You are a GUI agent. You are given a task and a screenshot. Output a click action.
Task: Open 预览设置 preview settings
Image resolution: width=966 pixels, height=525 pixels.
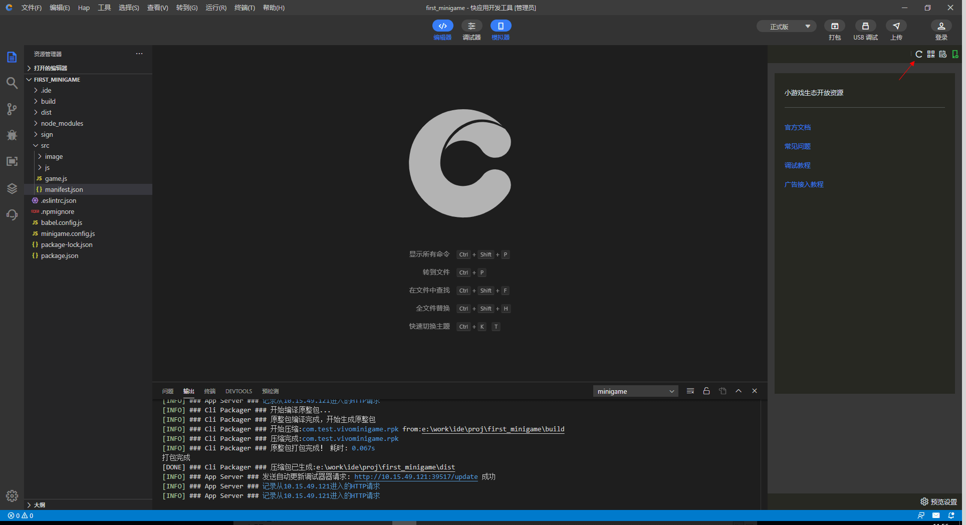[x=939, y=501]
